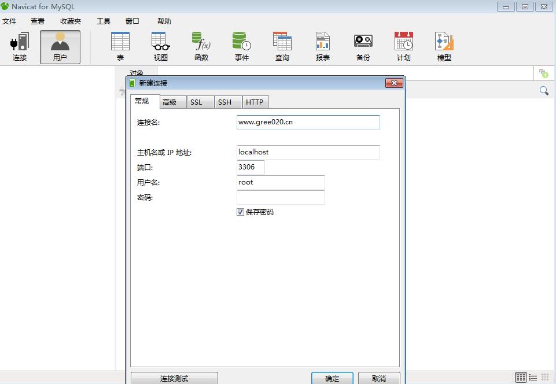This screenshot has height=384, width=556.
Task: Switch to the SSH tab
Action: [x=224, y=102]
